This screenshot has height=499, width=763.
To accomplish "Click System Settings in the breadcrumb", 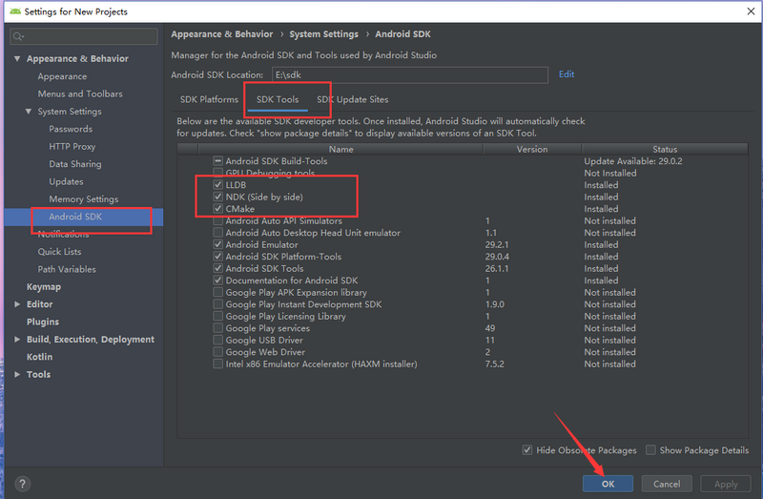I will [x=323, y=34].
